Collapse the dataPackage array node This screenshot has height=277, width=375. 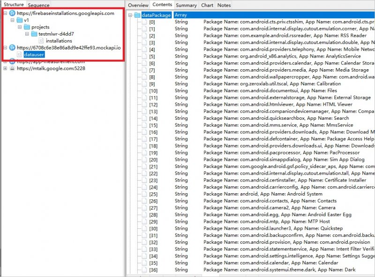coord(130,15)
